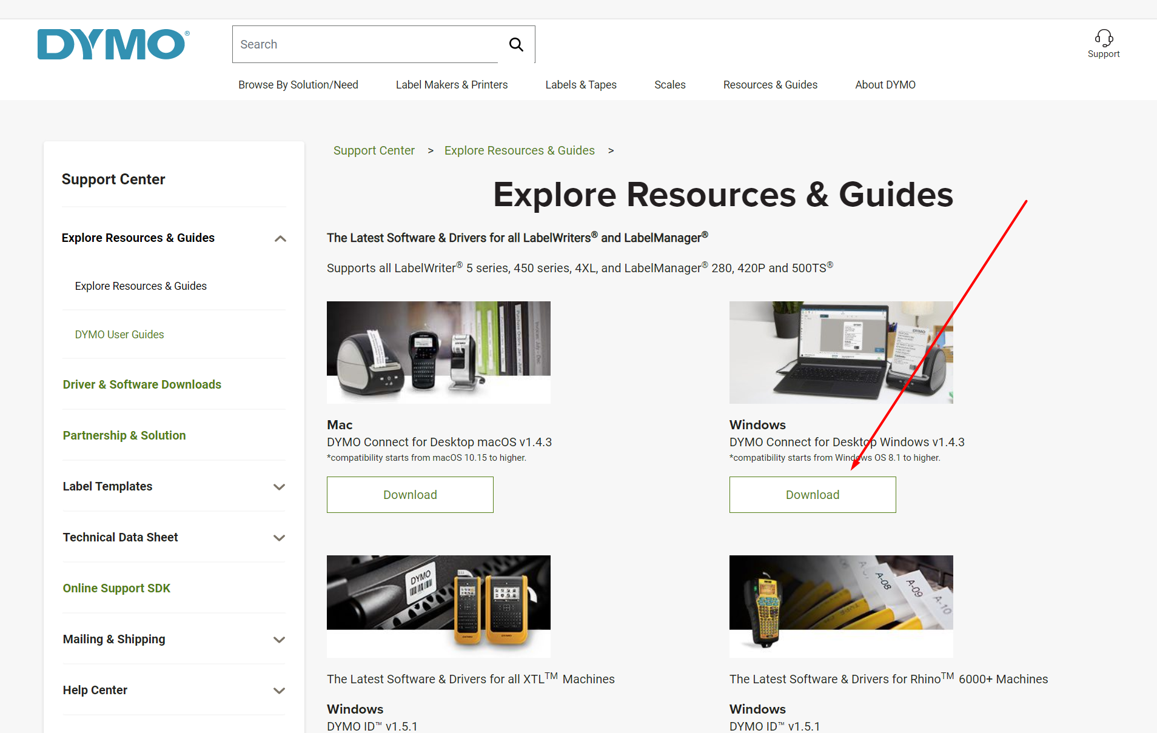Image resolution: width=1157 pixels, height=733 pixels.
Task: Click the Mac heading above macOS download
Action: pos(340,425)
